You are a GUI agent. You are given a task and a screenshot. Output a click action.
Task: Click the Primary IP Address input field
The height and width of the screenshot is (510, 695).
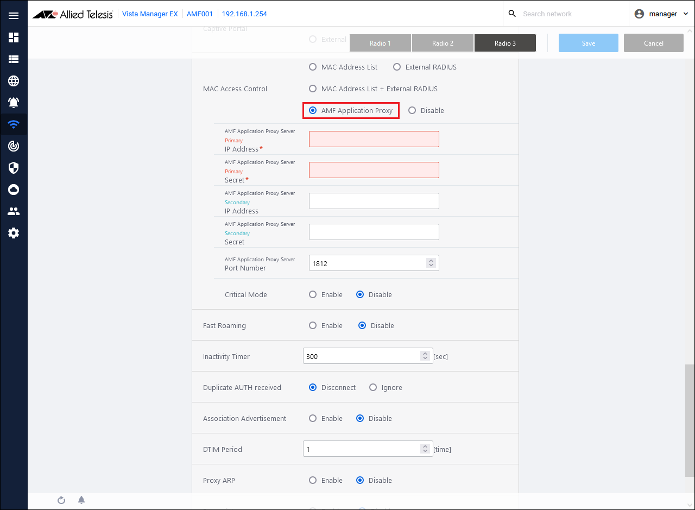[x=374, y=139]
